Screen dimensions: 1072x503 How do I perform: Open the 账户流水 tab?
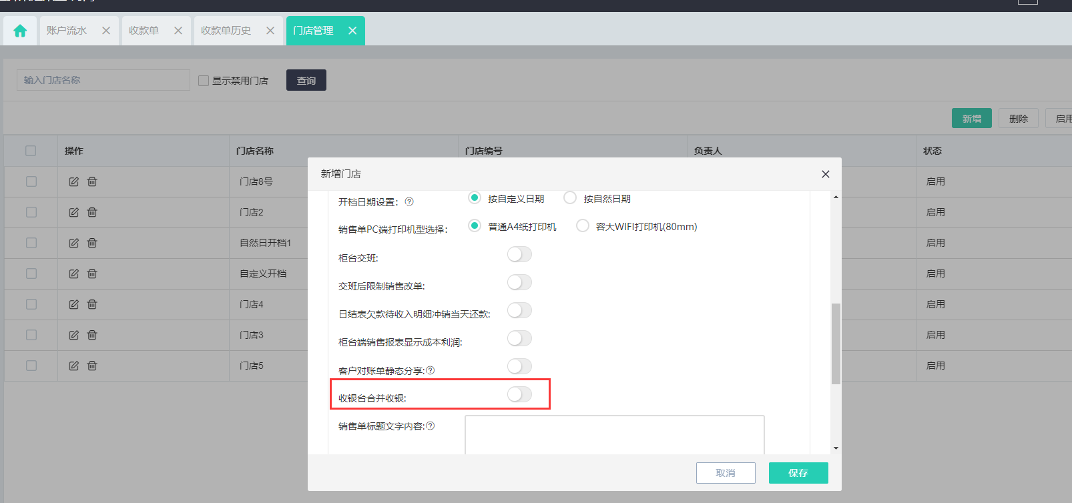tap(67, 31)
